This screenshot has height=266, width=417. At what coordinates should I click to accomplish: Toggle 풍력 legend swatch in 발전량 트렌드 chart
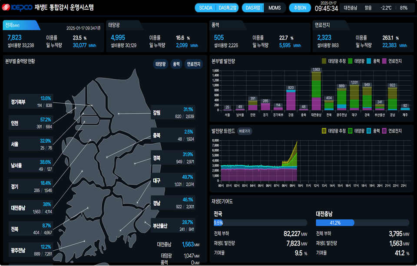pyautogui.click(x=370, y=131)
